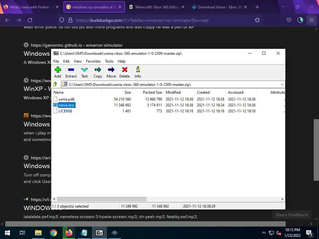Bookmark this page with the star icon

[257, 20]
